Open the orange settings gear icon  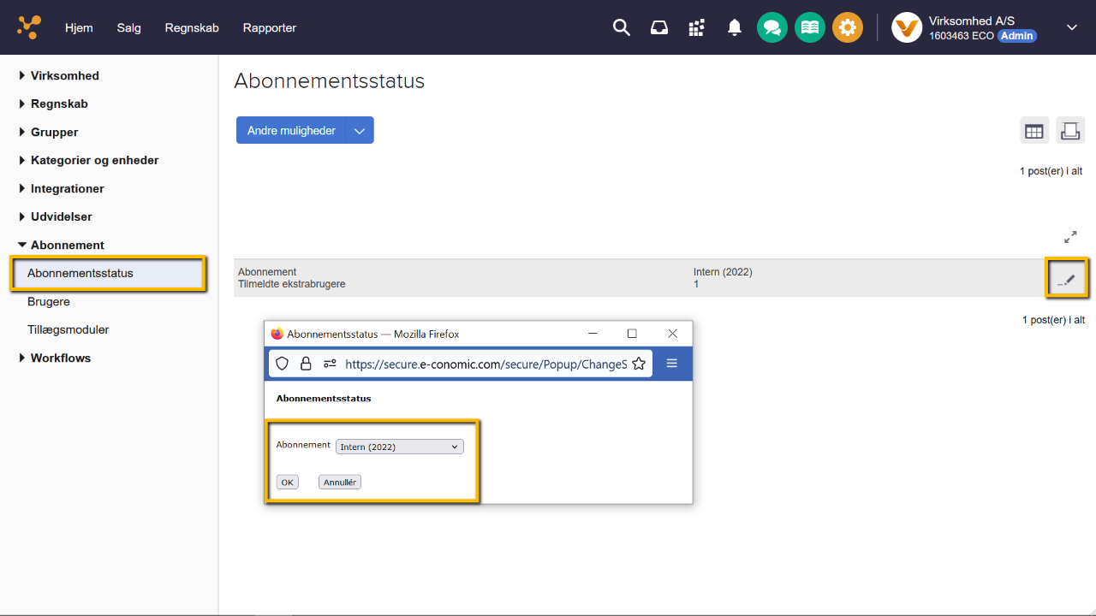pos(847,28)
